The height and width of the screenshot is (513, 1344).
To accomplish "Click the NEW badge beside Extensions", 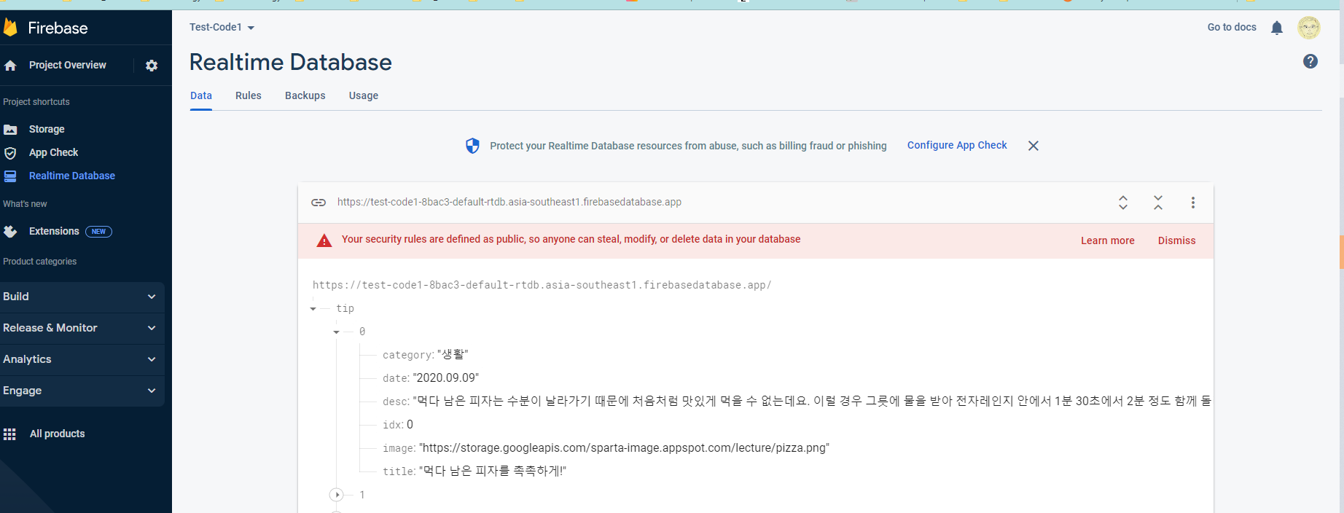I will point(98,232).
